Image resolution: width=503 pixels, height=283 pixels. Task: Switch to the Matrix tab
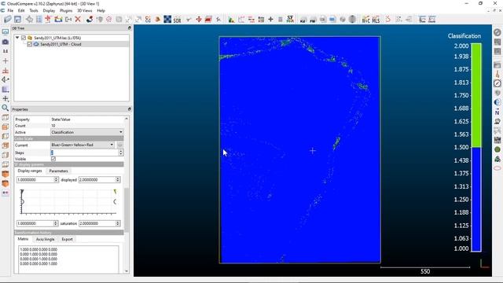coord(23,239)
